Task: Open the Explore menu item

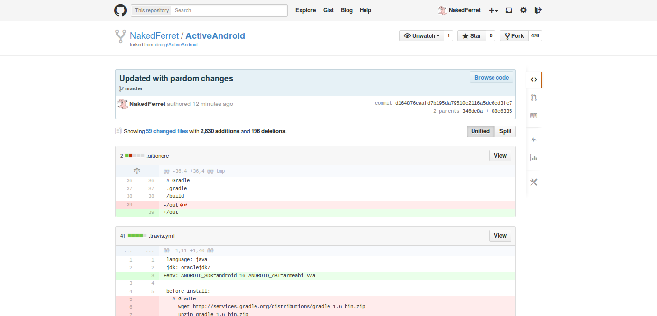Action: coord(306,10)
